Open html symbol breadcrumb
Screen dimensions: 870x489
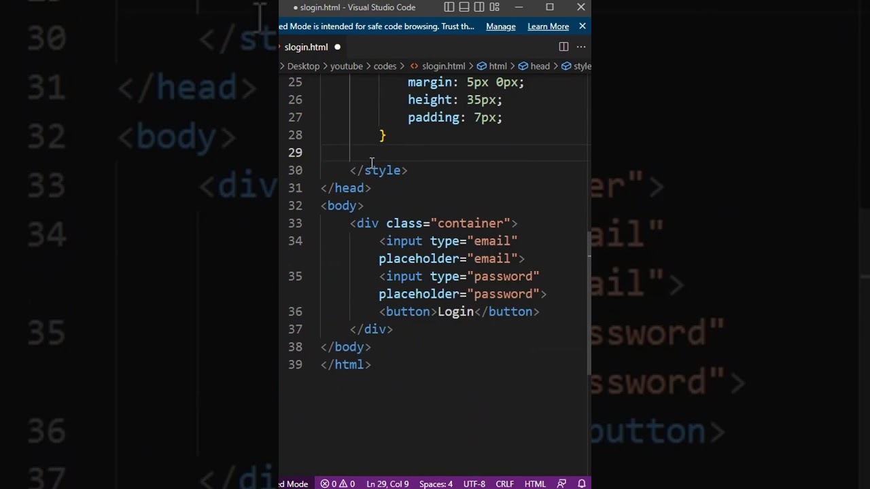point(492,66)
